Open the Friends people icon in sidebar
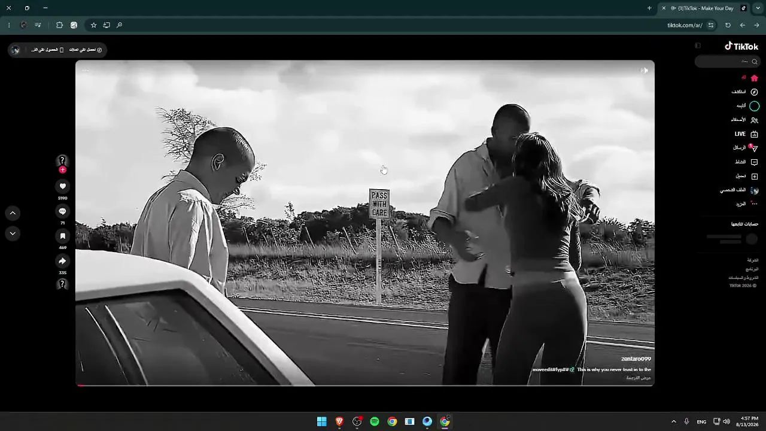Viewport: 766px width, 431px height. 754,120
